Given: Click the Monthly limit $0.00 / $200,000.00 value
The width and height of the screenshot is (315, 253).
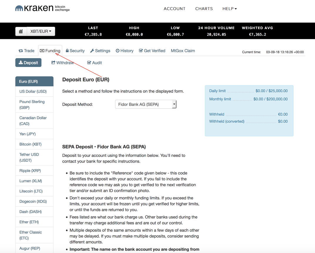Looking at the screenshot, I should coord(270,99).
